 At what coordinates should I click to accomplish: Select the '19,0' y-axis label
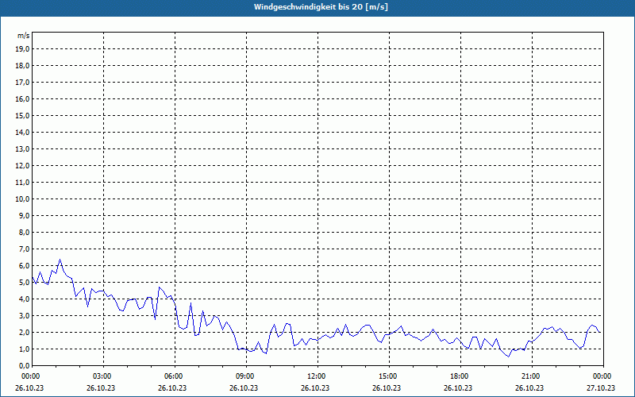point(22,49)
